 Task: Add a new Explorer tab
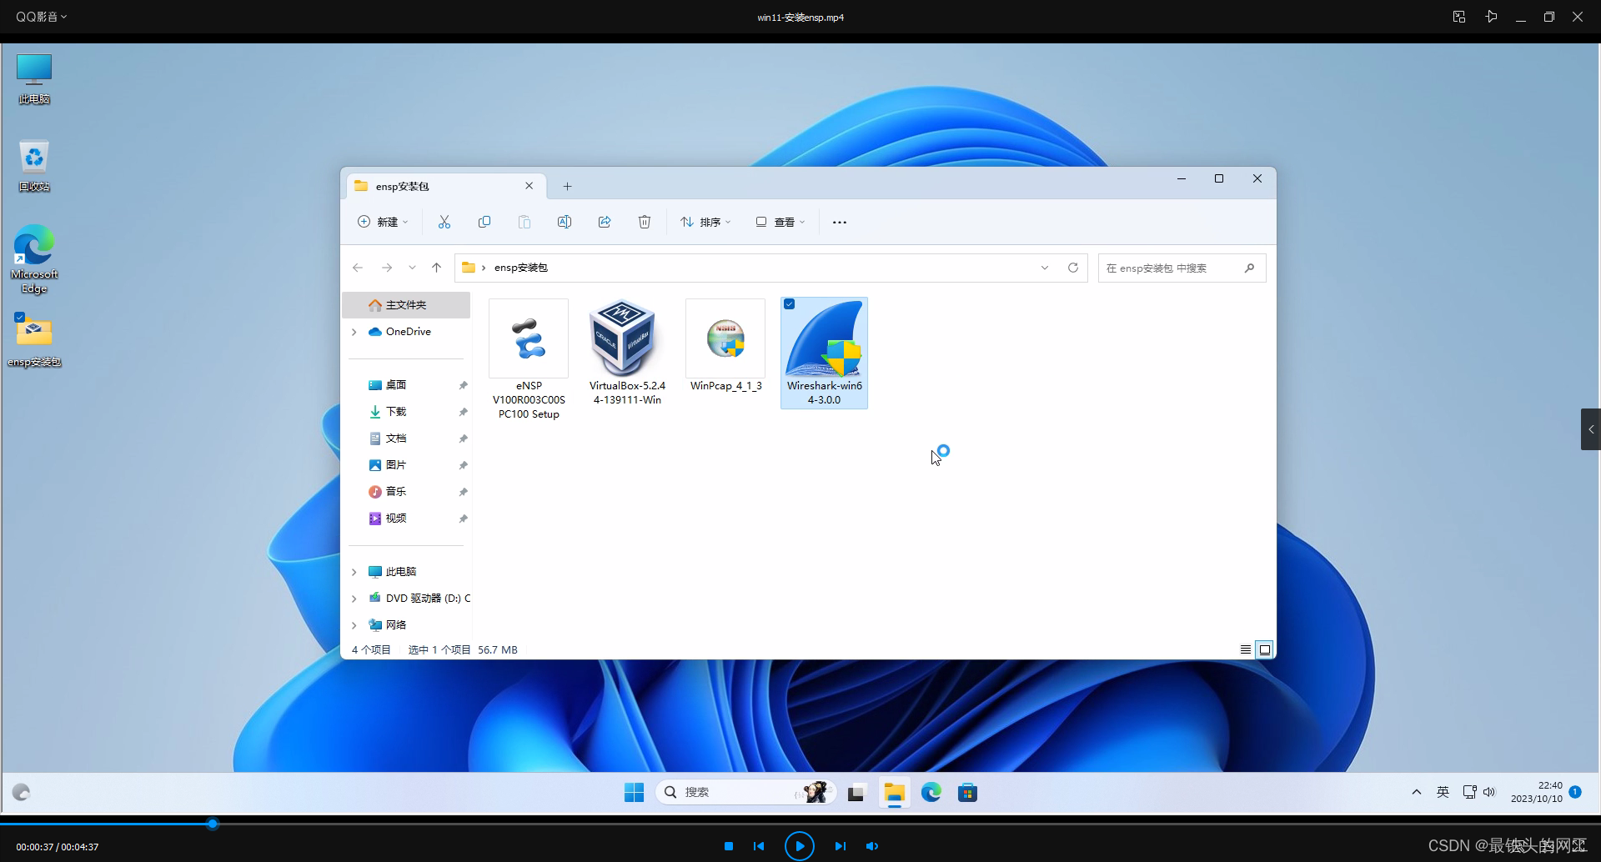tap(567, 186)
